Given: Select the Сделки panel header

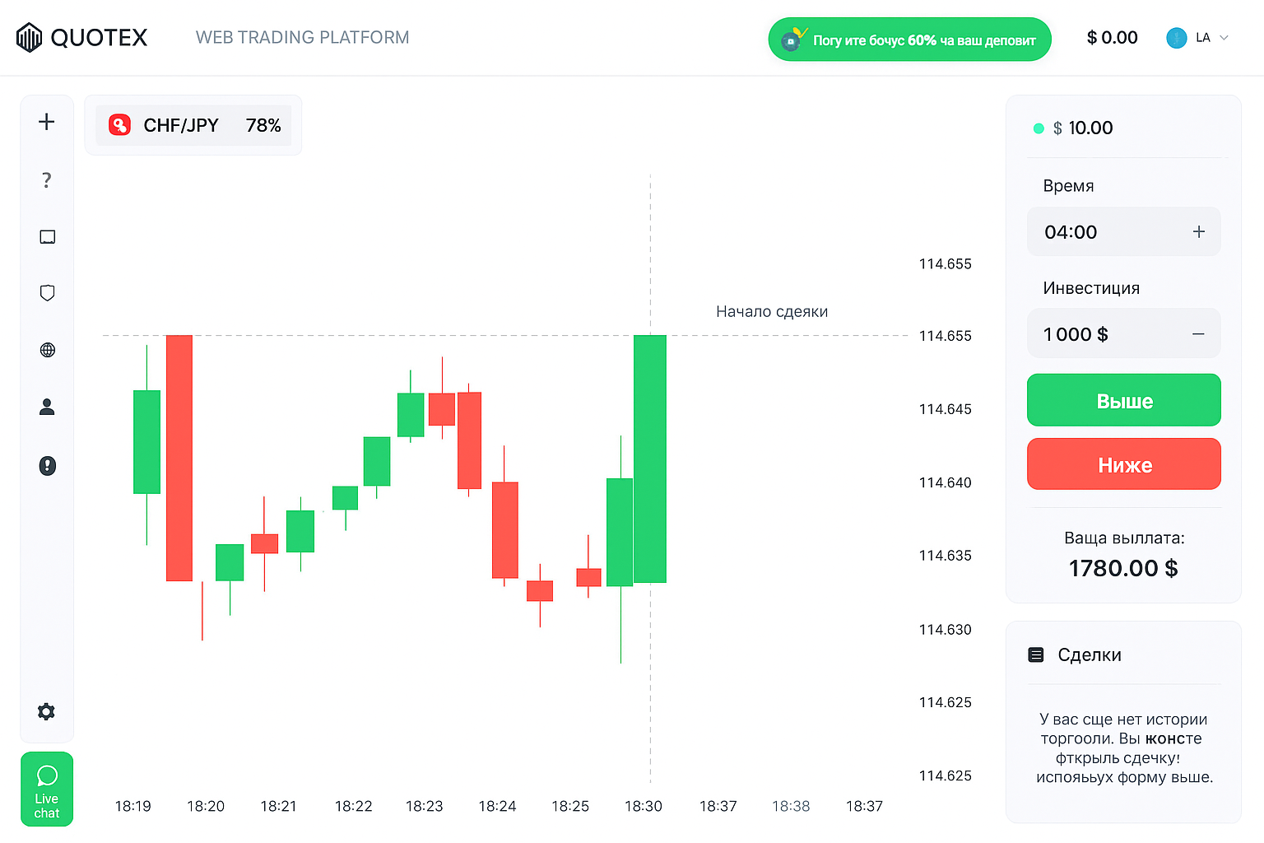Looking at the screenshot, I should point(1075,654).
